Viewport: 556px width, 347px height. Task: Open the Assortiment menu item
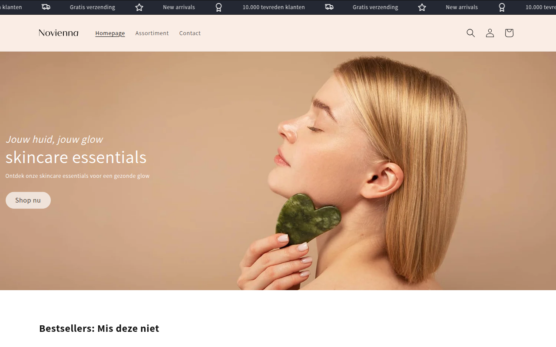point(152,33)
